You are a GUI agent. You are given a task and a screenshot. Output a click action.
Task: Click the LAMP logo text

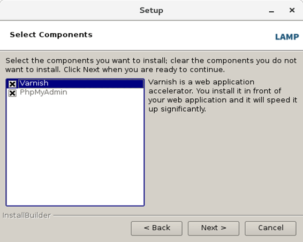tap(287, 37)
